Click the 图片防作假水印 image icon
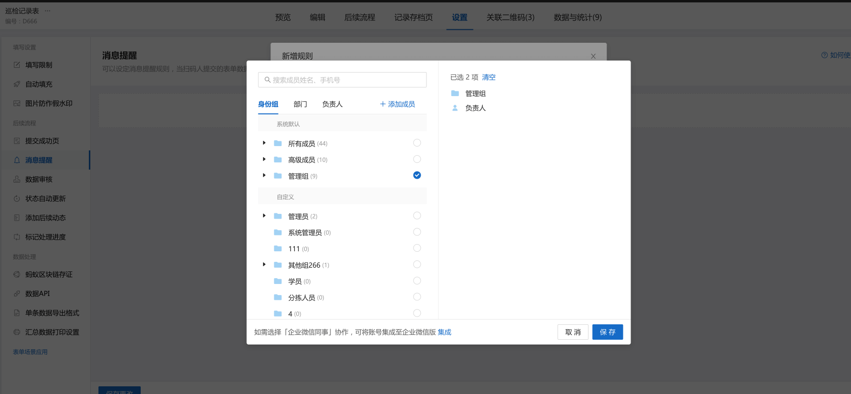The height and width of the screenshot is (394, 851). click(17, 103)
